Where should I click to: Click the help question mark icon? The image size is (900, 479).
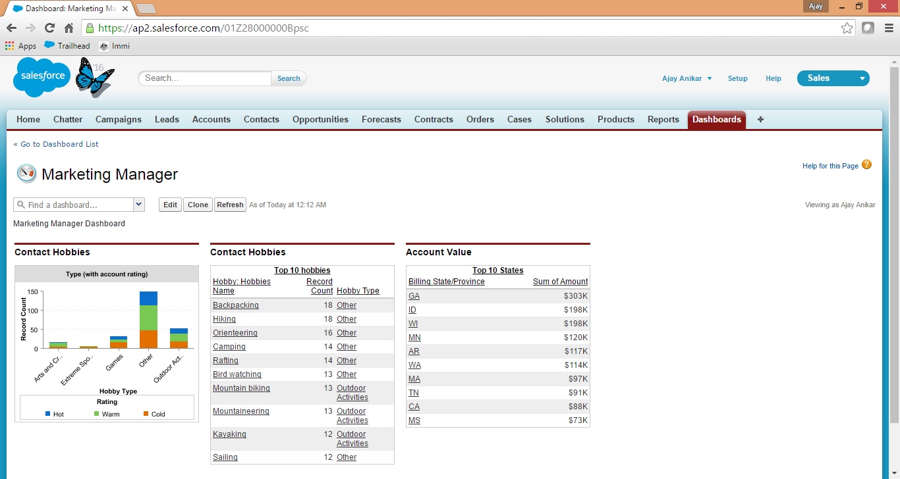(x=866, y=164)
